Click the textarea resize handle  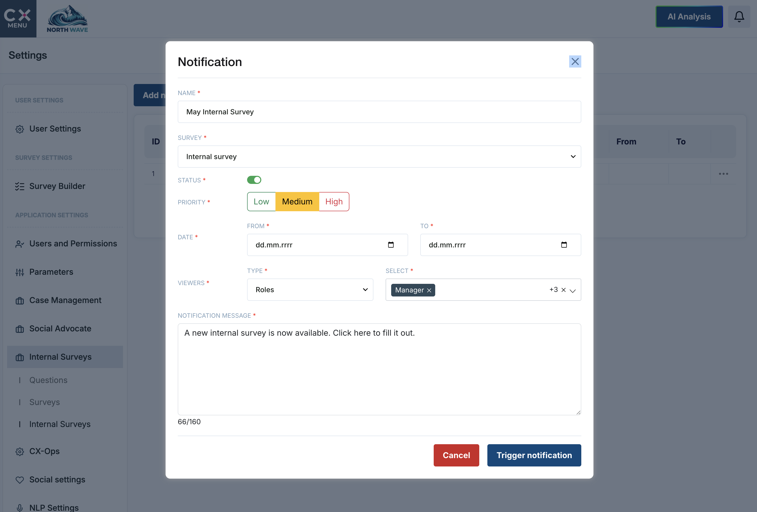pos(578,412)
